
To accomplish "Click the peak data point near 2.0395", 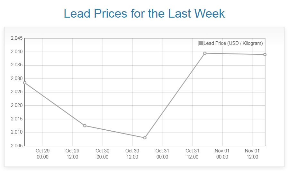I will coord(205,53).
